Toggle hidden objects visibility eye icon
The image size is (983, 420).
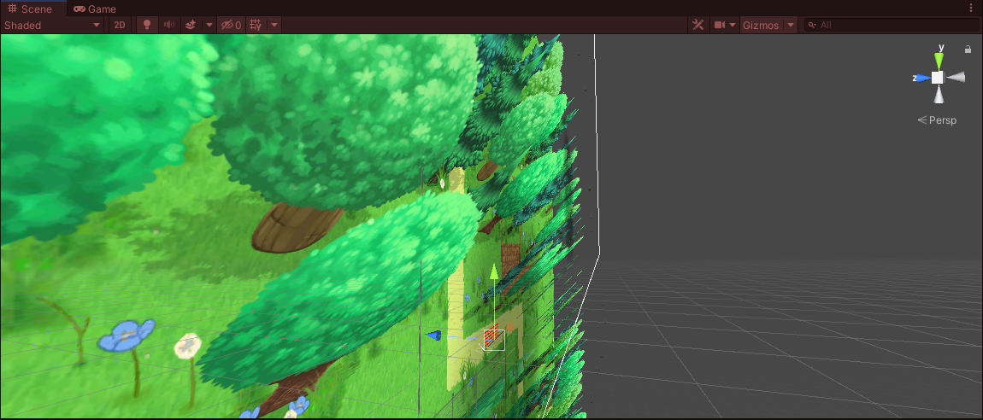coord(230,25)
